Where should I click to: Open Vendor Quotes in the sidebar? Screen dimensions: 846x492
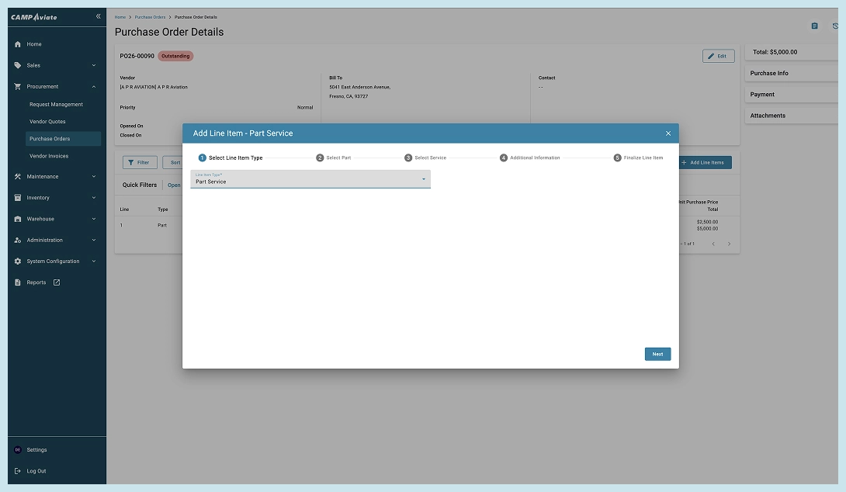point(47,122)
